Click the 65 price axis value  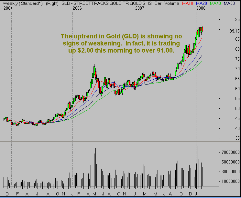coord(237,79)
